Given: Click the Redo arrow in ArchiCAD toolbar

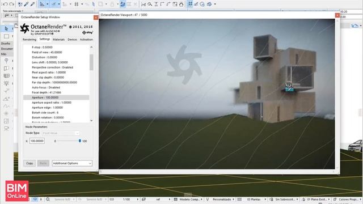Looking at the screenshot, I should click(x=11, y=4).
